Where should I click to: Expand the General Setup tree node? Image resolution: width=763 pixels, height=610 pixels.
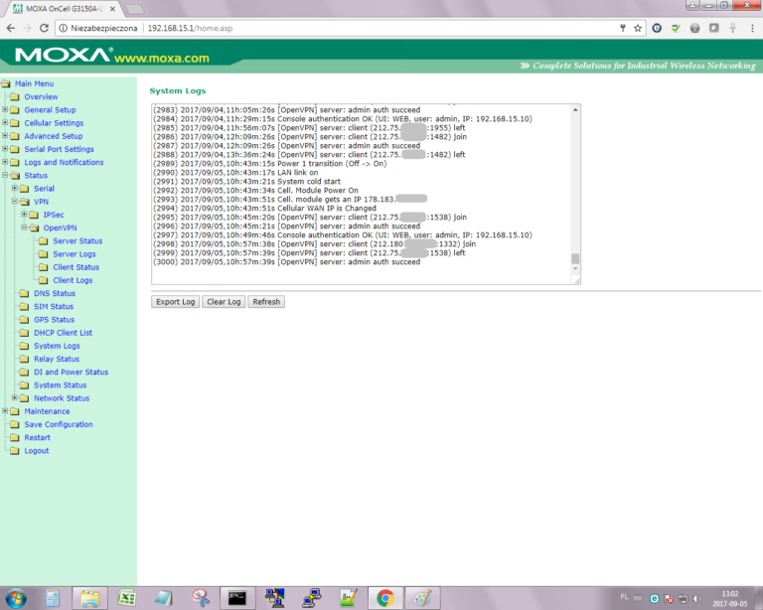point(5,109)
